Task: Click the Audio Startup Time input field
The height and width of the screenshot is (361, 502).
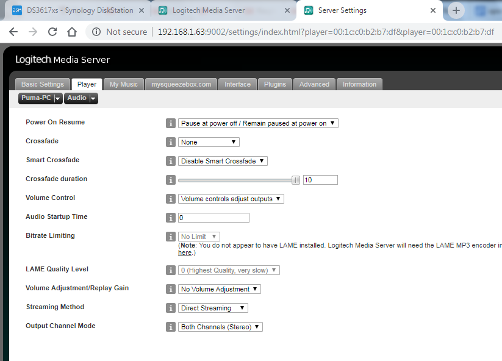Action: pyautogui.click(x=213, y=218)
